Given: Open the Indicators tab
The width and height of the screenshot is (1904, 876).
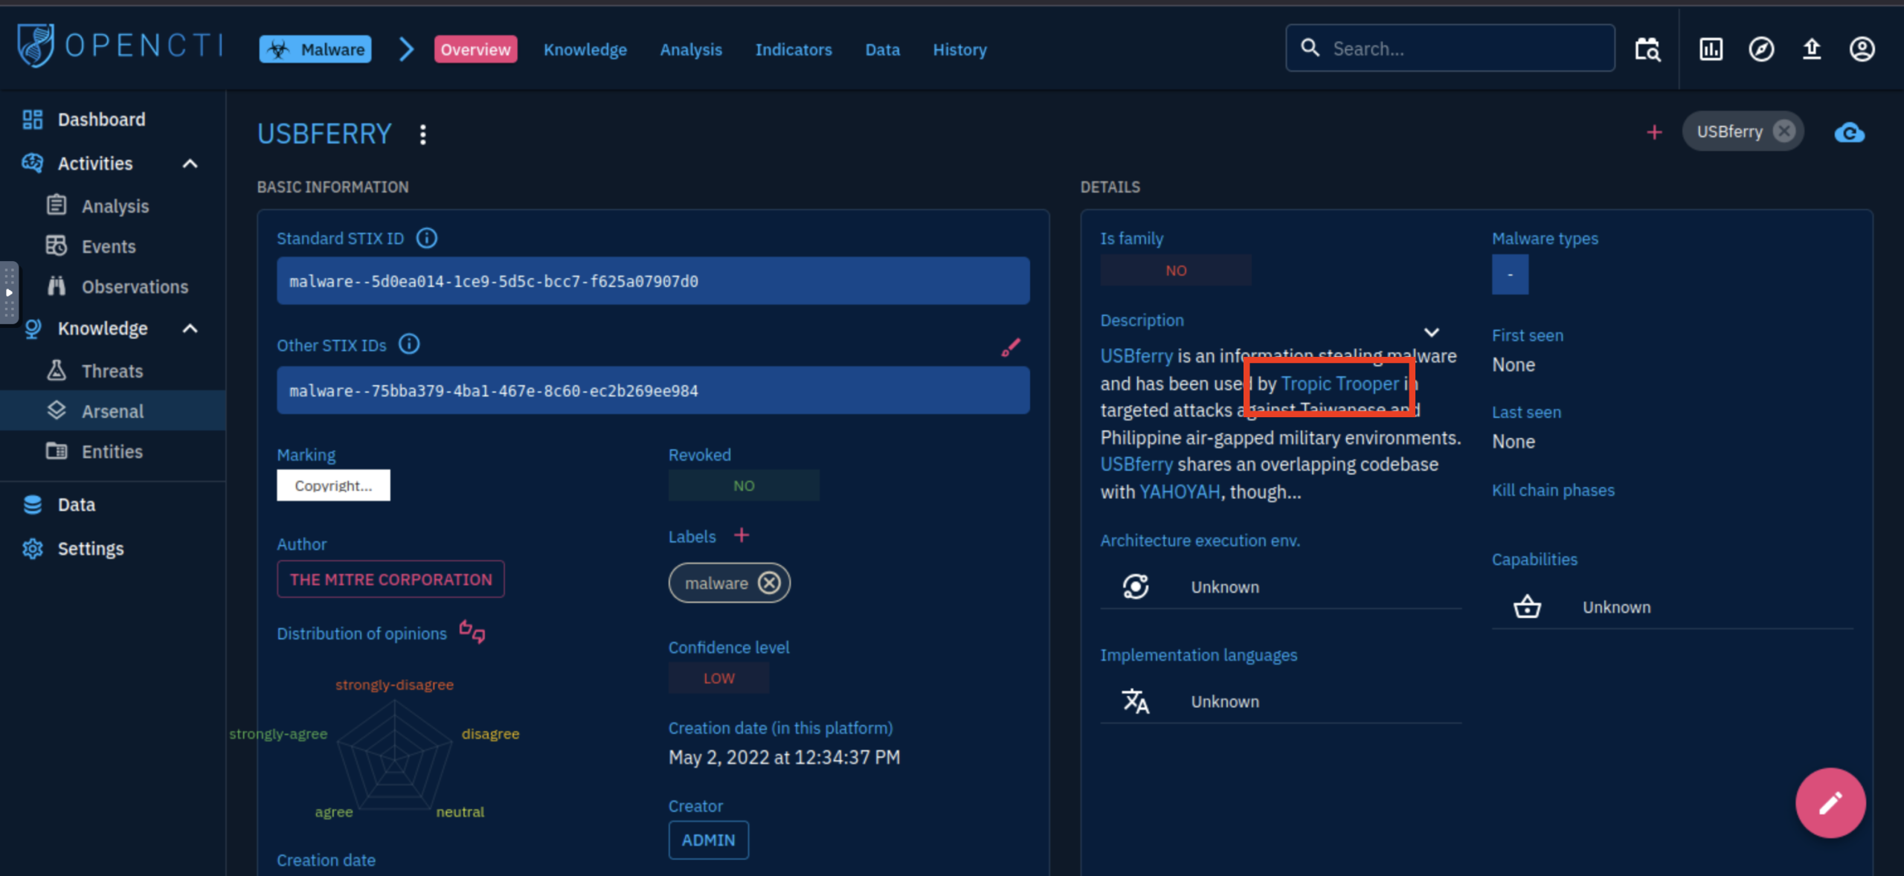Looking at the screenshot, I should [x=794, y=49].
